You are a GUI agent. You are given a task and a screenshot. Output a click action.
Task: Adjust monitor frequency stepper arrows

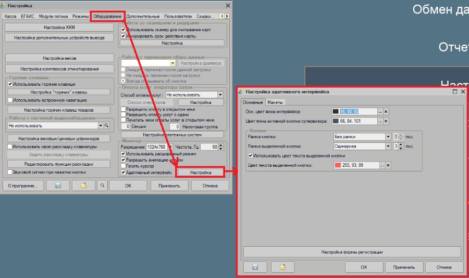click(221, 147)
